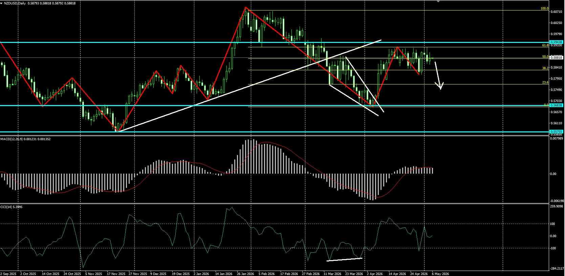Select the Fibonacci 38.2 level label
The image size is (565, 276).
[545, 68]
